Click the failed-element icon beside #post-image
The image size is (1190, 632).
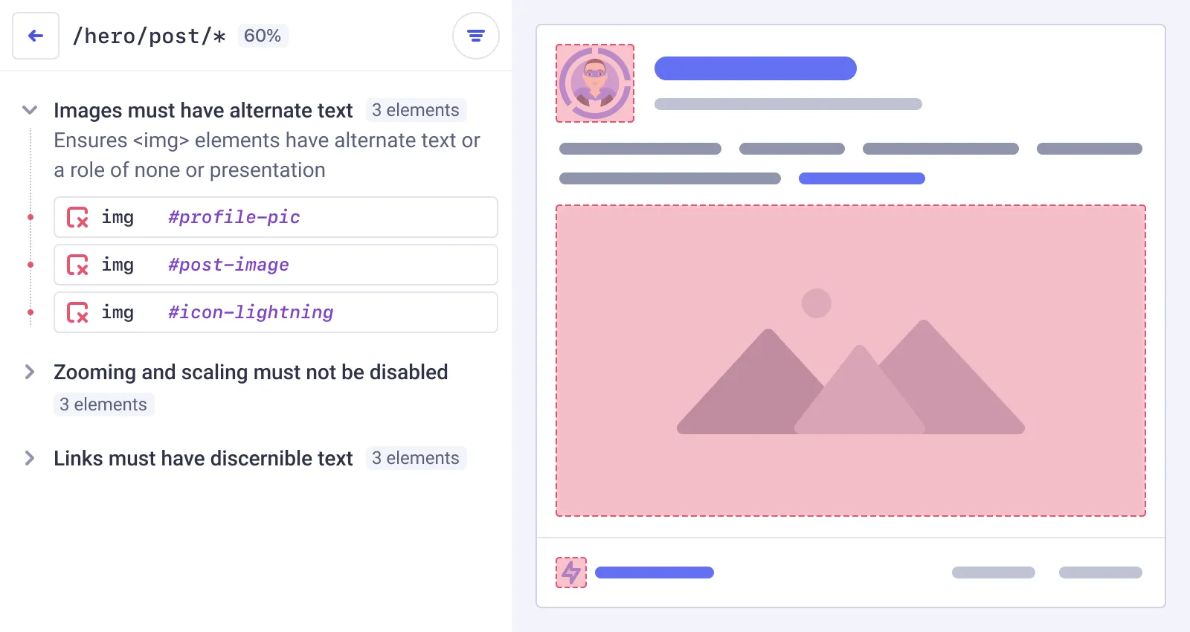(77, 265)
